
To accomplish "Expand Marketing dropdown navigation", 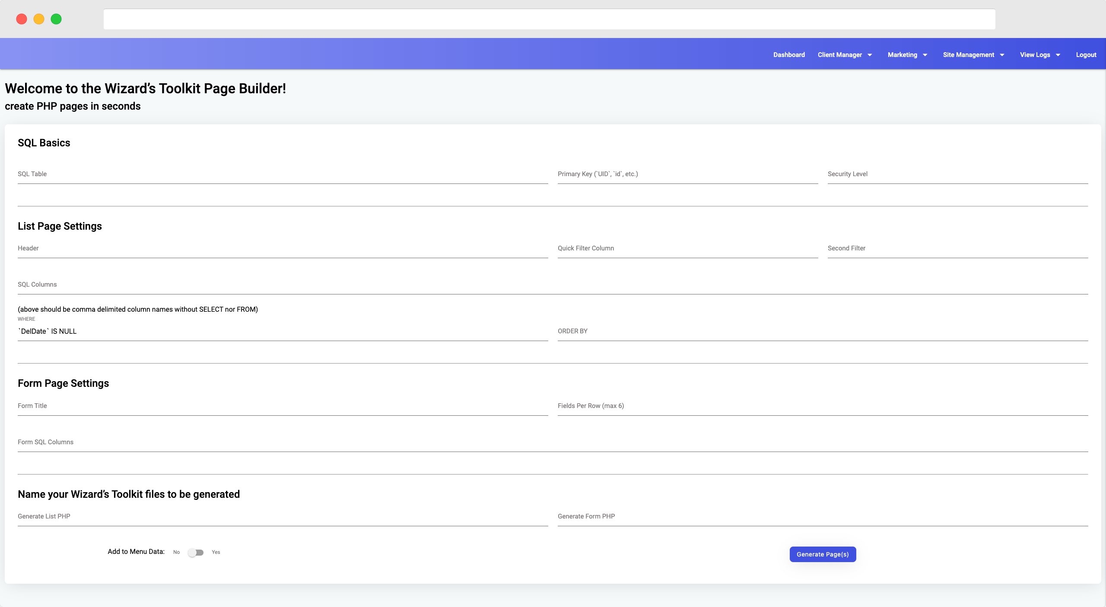I will [903, 54].
